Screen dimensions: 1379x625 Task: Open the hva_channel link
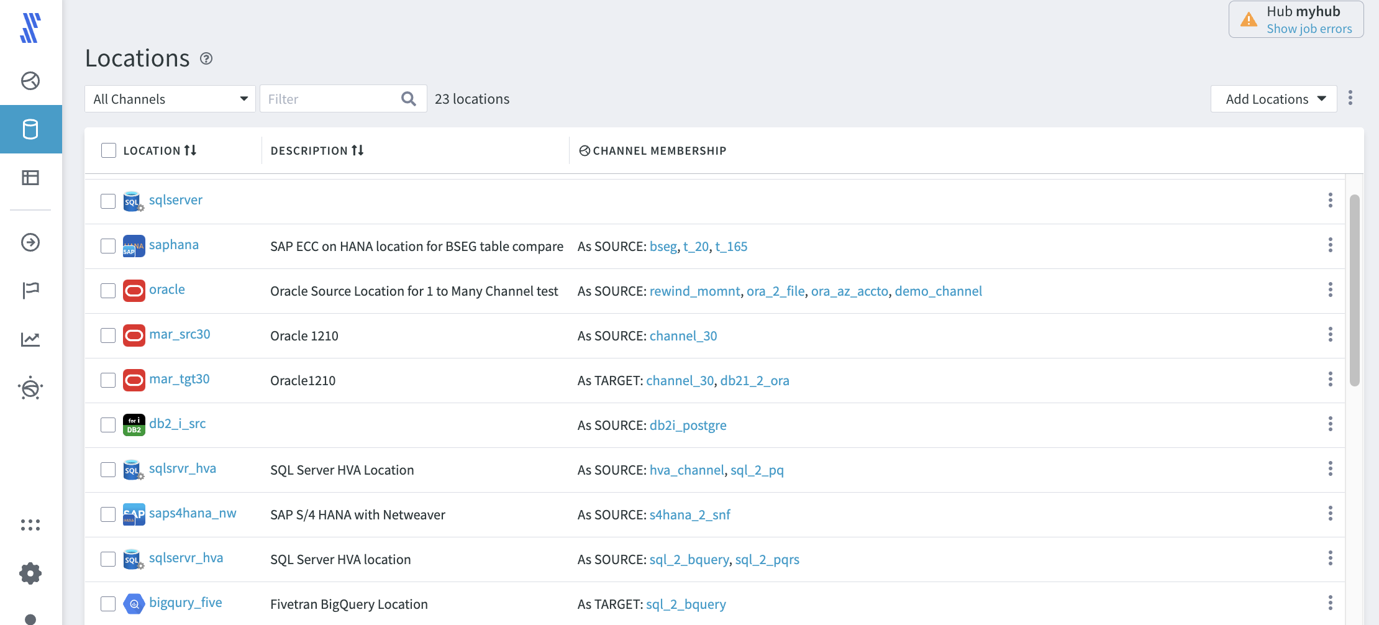[686, 470]
